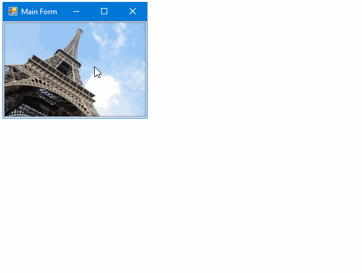Maximize the Main Form window

104,11
